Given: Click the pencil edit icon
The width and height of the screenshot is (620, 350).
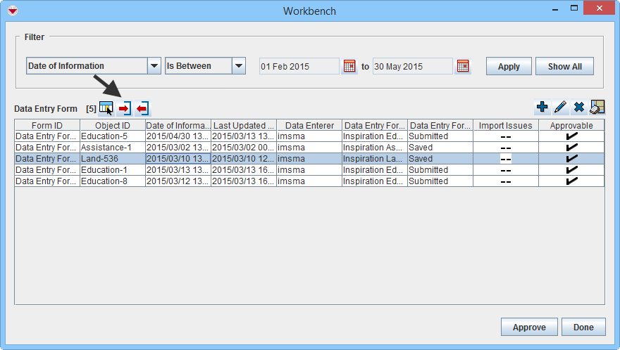Looking at the screenshot, I should pyautogui.click(x=560, y=107).
